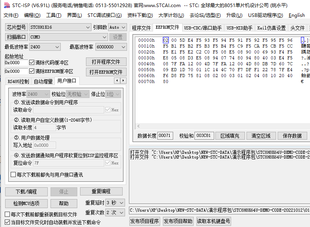Open the 文件(F) menu
310x227 pixels.
point(11,15)
